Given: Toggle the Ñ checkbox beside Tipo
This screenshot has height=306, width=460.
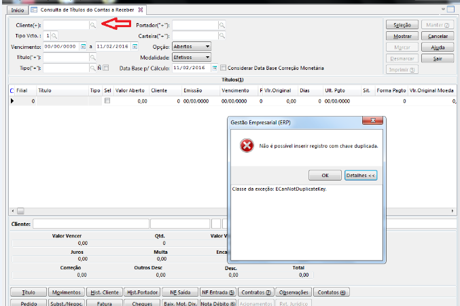Looking at the screenshot, I should [105, 68].
